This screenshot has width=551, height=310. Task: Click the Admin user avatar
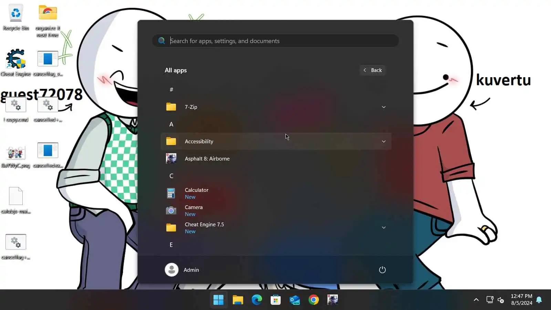point(171,270)
